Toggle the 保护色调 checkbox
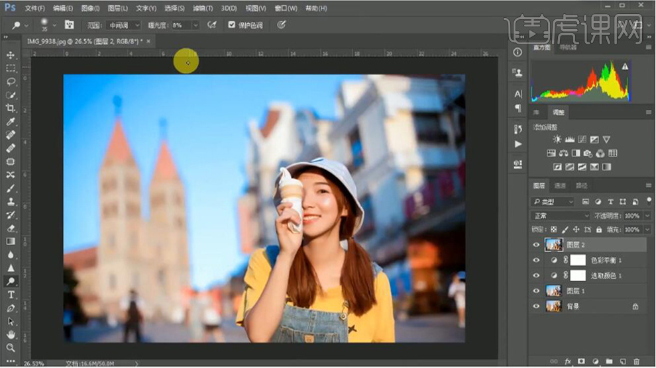 (x=231, y=25)
